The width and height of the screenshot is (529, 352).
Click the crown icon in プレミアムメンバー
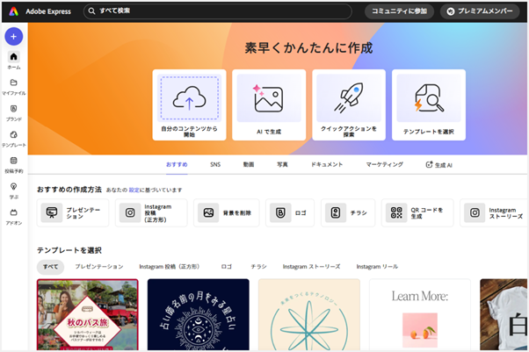coord(451,11)
